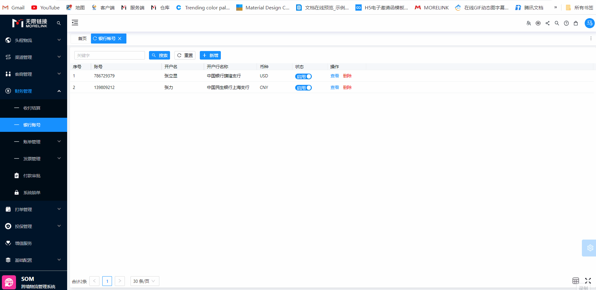
Task: Click the 新增 button
Action: (210, 55)
